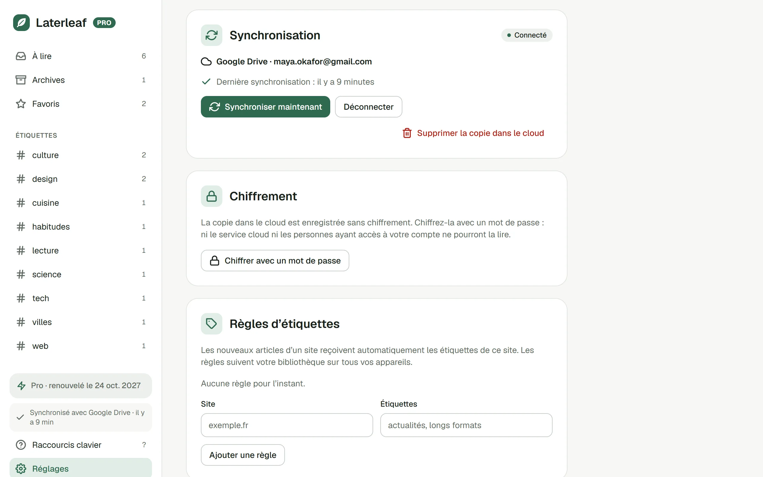Select the habitudes tag
763x477 pixels.
[81, 227]
